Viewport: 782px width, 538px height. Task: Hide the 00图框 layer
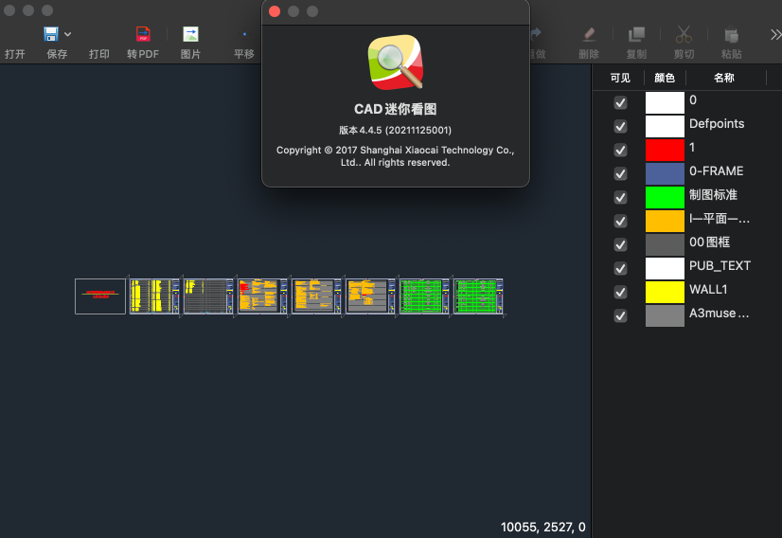point(620,245)
